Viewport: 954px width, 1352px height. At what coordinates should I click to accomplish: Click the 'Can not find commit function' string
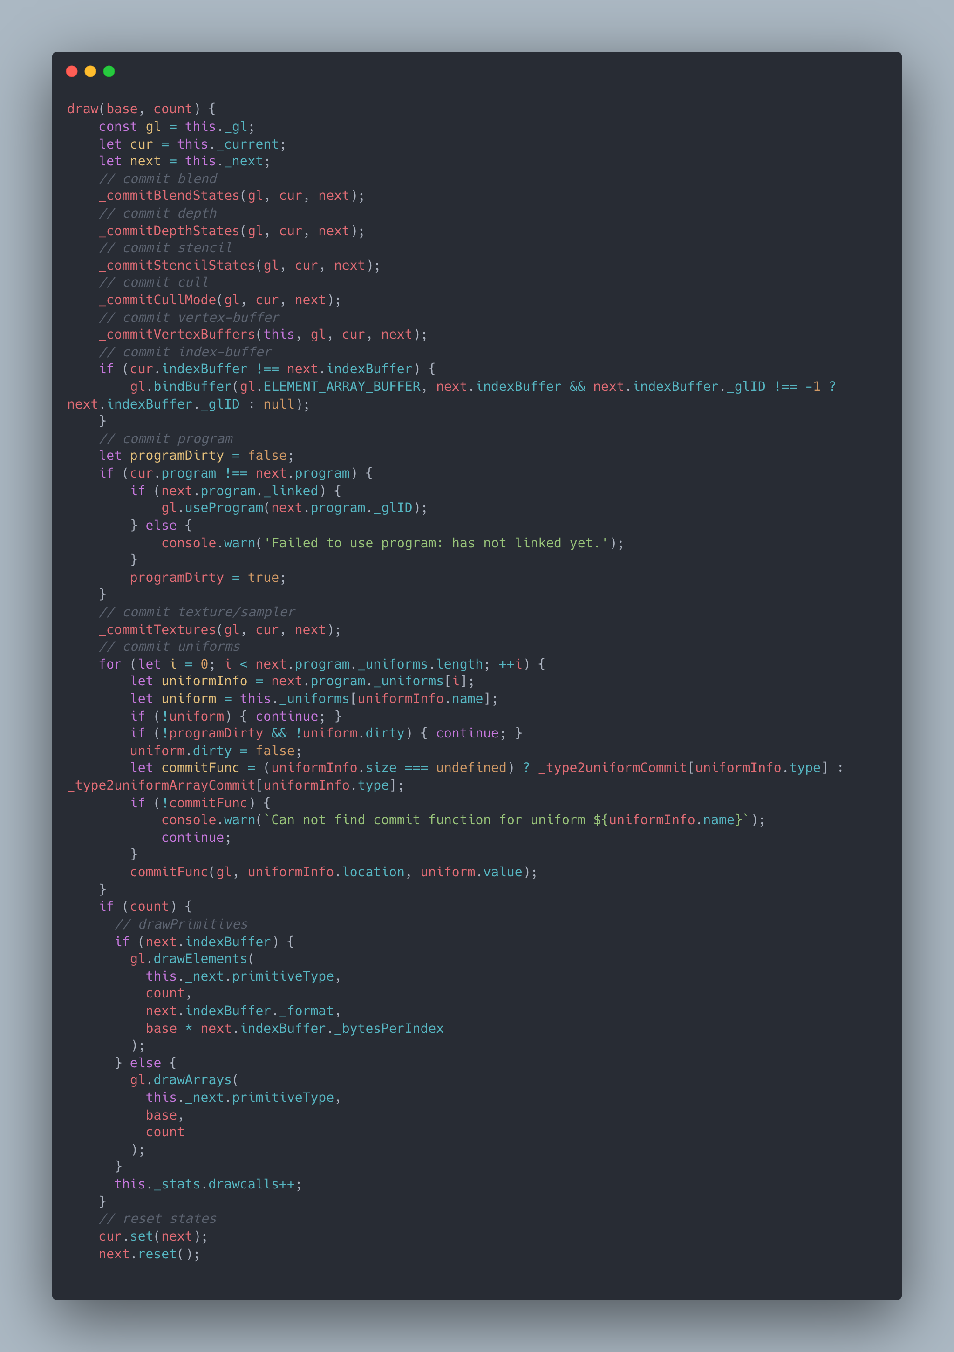point(506,819)
